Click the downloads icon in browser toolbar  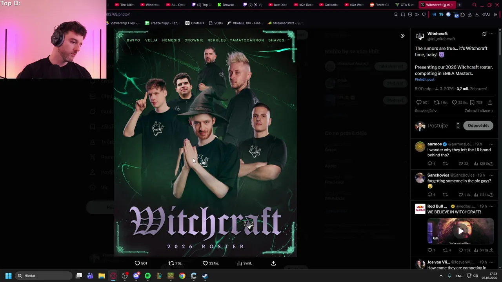pyautogui.click(x=477, y=14)
